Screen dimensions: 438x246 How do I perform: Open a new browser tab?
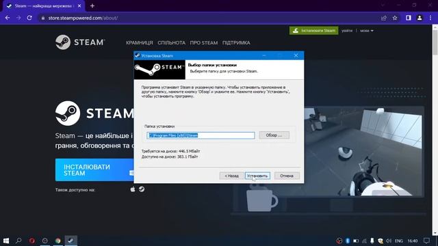pyautogui.click(x=92, y=5)
